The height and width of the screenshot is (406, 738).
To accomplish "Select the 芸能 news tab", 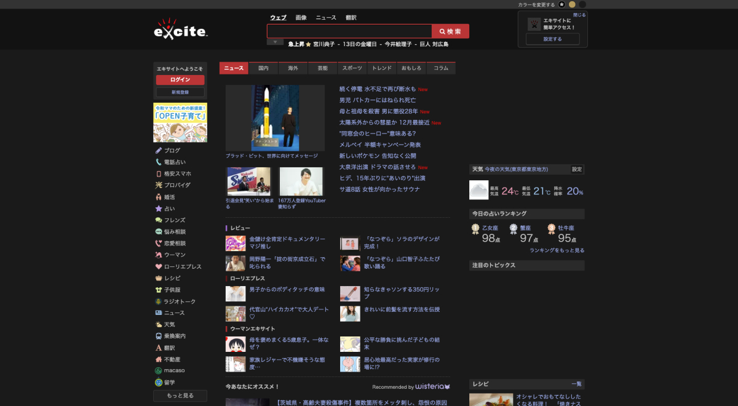I will (x=322, y=68).
